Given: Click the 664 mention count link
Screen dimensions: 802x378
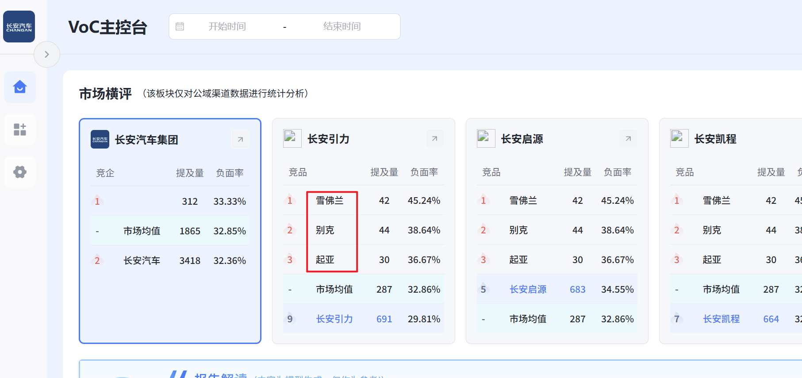Looking at the screenshot, I should [x=771, y=319].
